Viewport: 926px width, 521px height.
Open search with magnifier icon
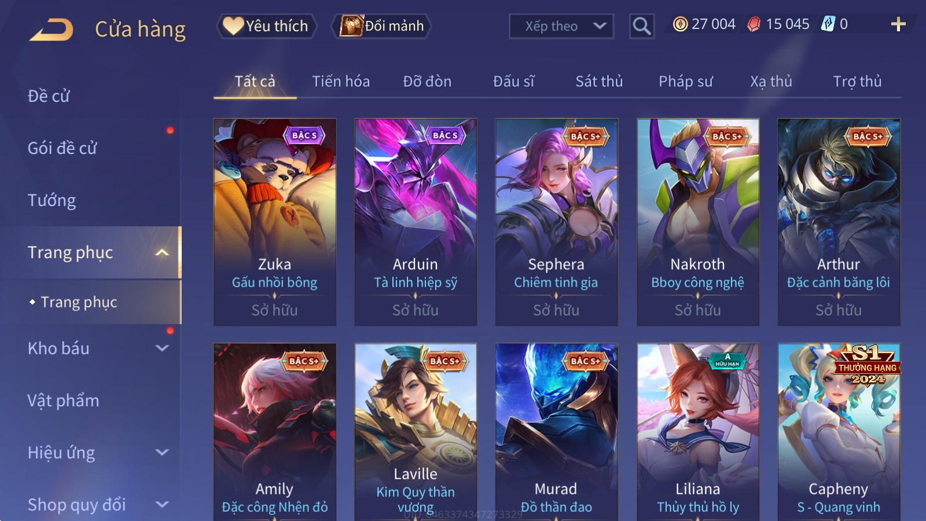(x=642, y=26)
